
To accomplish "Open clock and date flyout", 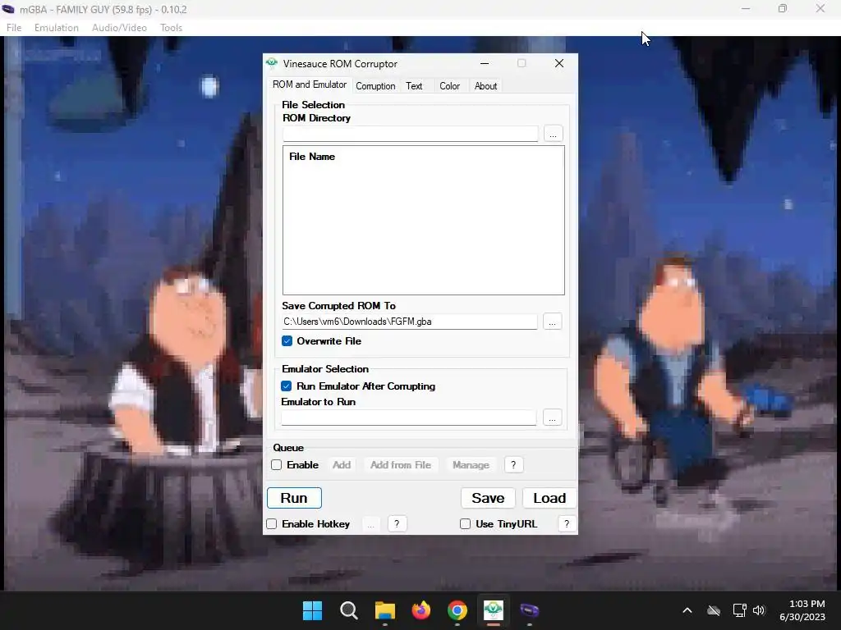I will pos(802,610).
